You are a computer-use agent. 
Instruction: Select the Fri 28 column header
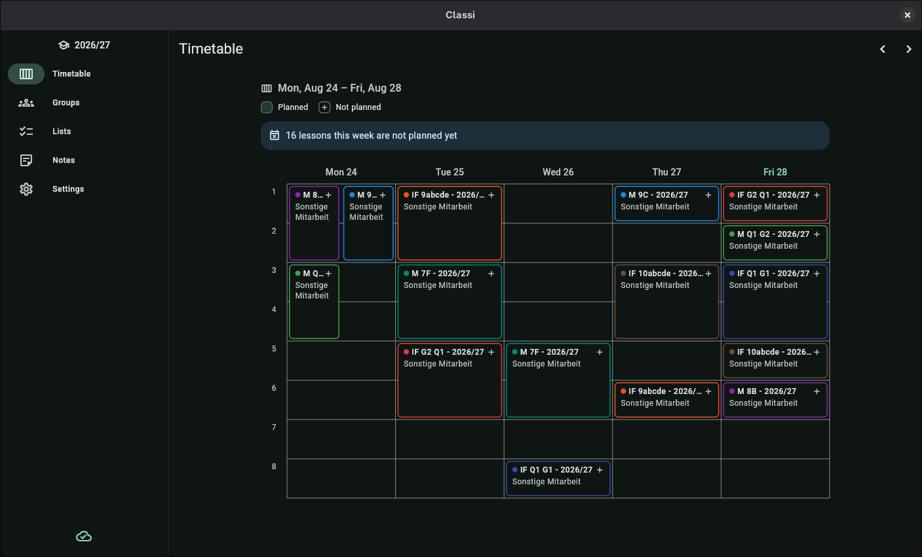(775, 172)
